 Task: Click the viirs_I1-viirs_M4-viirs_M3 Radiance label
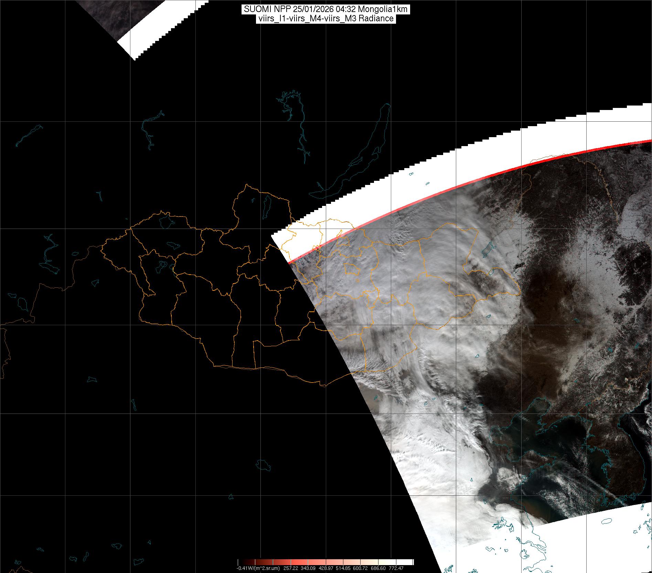click(x=325, y=19)
